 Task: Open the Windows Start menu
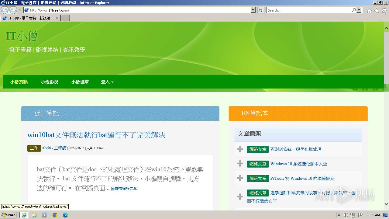click(x=9, y=215)
